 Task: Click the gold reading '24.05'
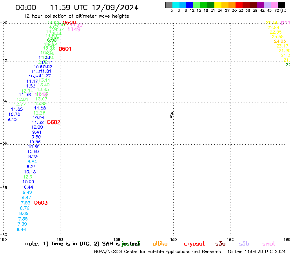click(280, 41)
